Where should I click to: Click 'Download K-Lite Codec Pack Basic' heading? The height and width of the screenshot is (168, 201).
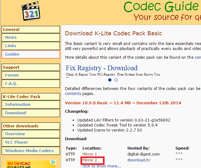point(113,33)
